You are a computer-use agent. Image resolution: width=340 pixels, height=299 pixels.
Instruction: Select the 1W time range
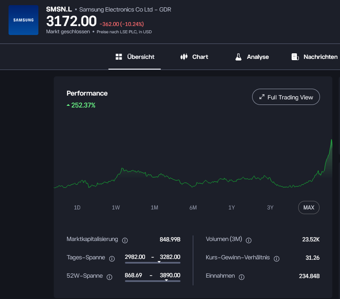point(116,207)
